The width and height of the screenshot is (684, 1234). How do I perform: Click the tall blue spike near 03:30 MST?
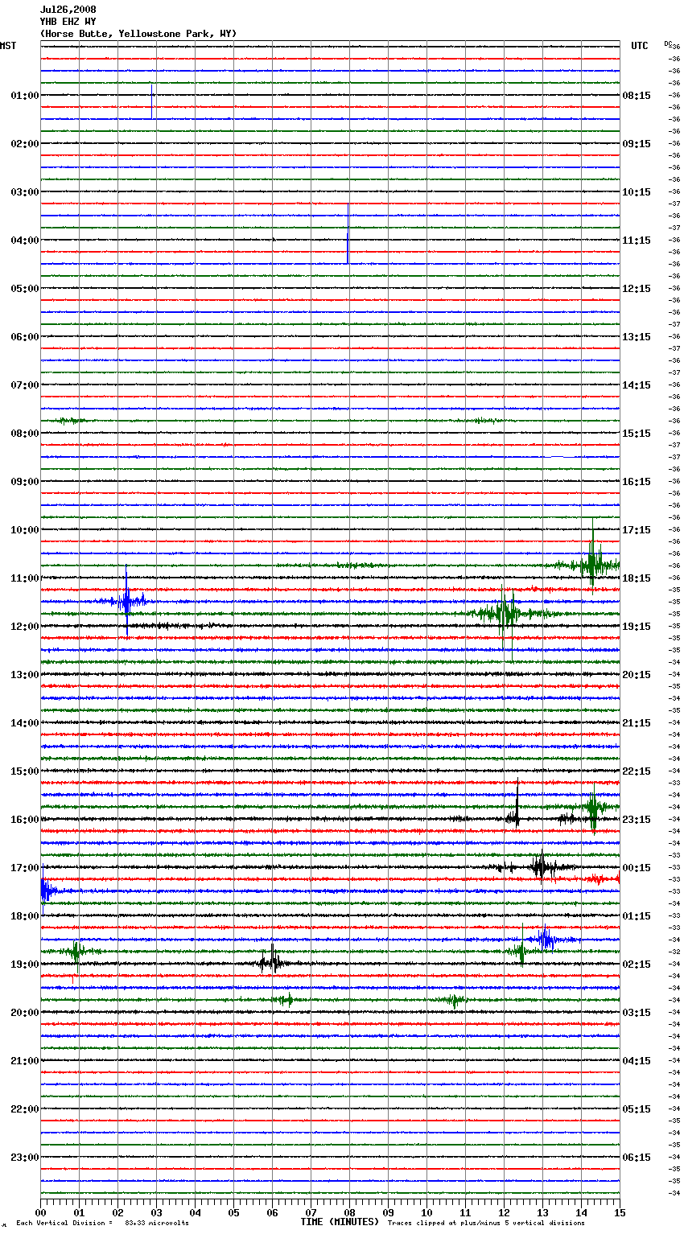[x=348, y=233]
